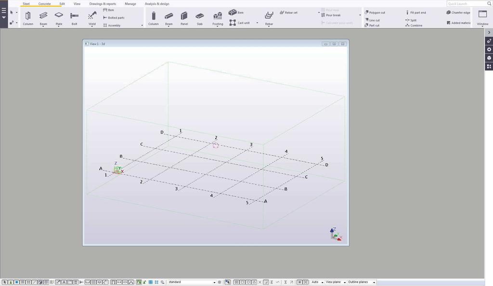Screen dimensions: 493x286
Task: Click the Polygon cut button
Action: point(375,13)
